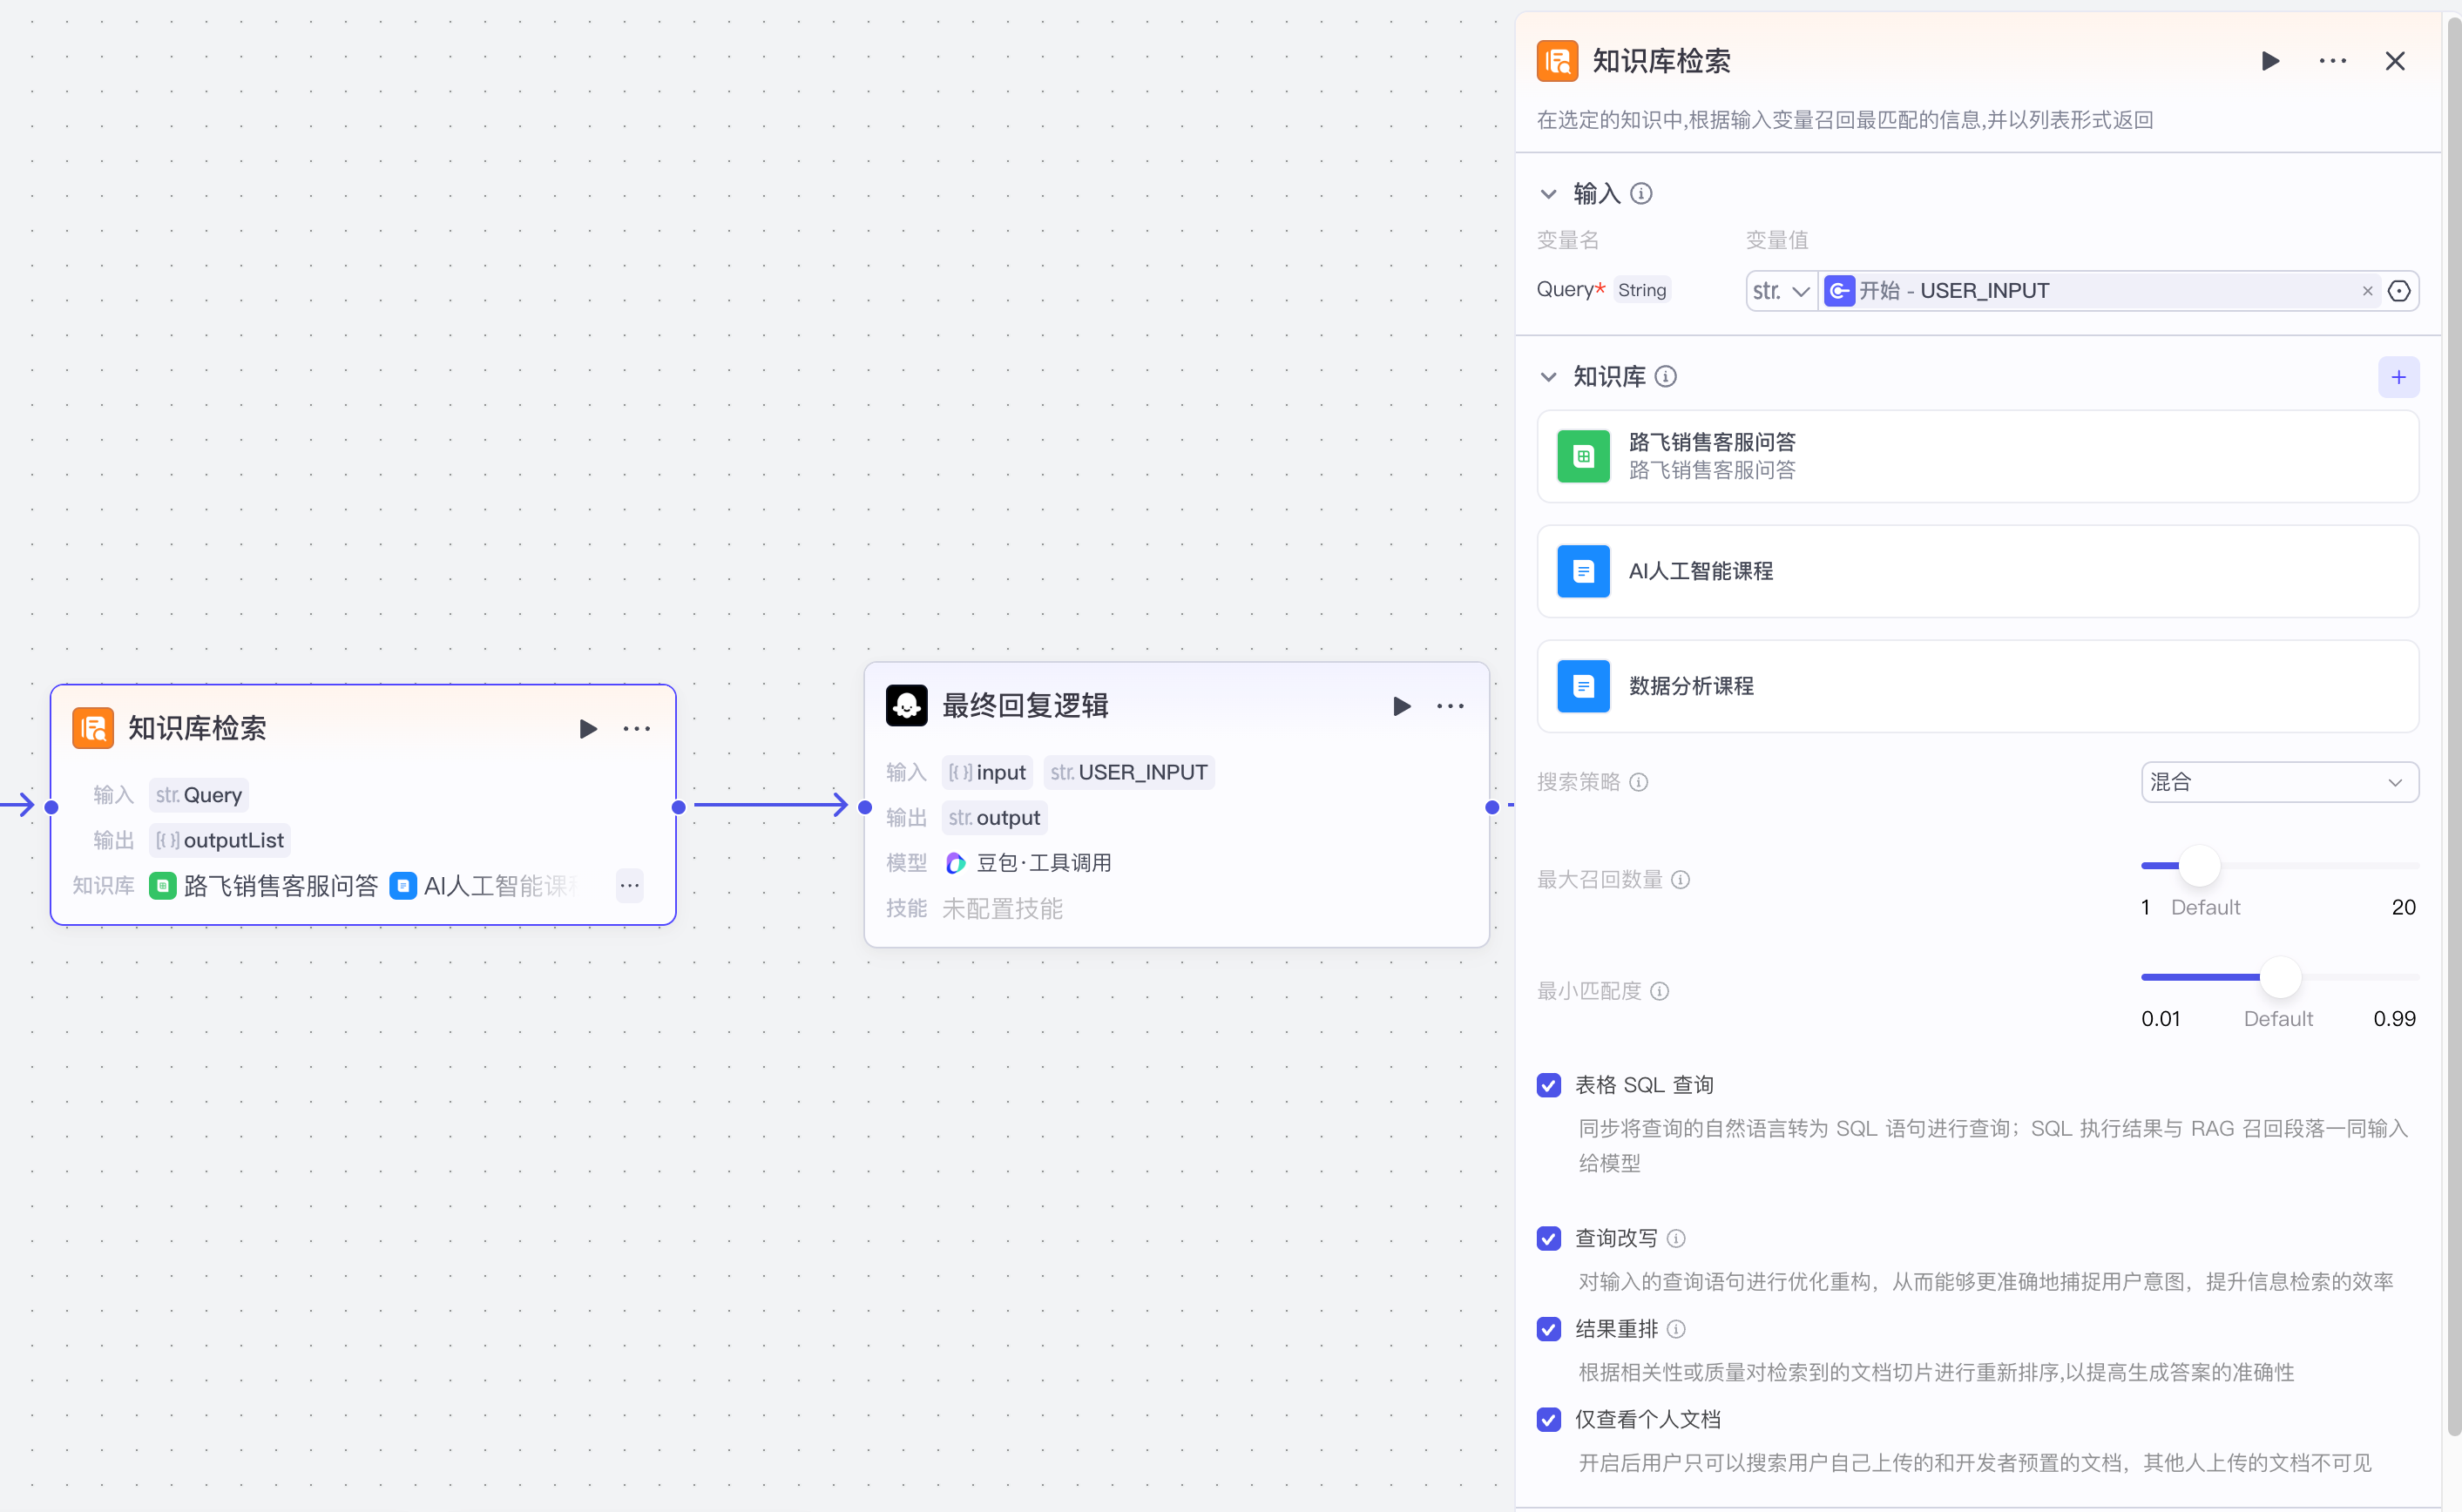
Task: Click 最小匹配度 slider handle
Action: 2279,977
